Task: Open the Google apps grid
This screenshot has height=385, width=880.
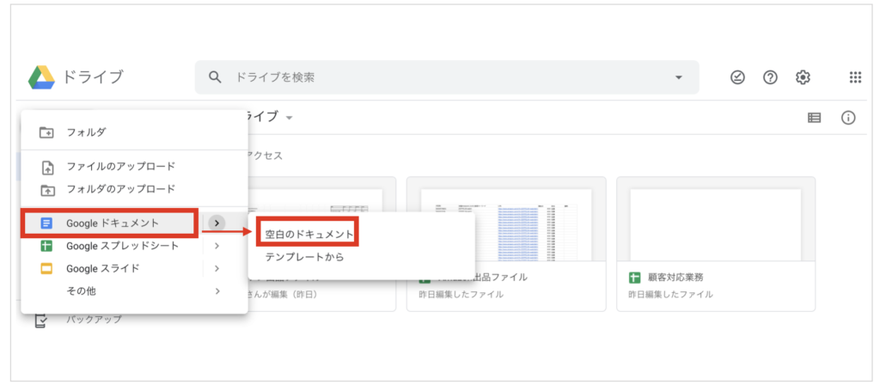Action: click(x=855, y=77)
